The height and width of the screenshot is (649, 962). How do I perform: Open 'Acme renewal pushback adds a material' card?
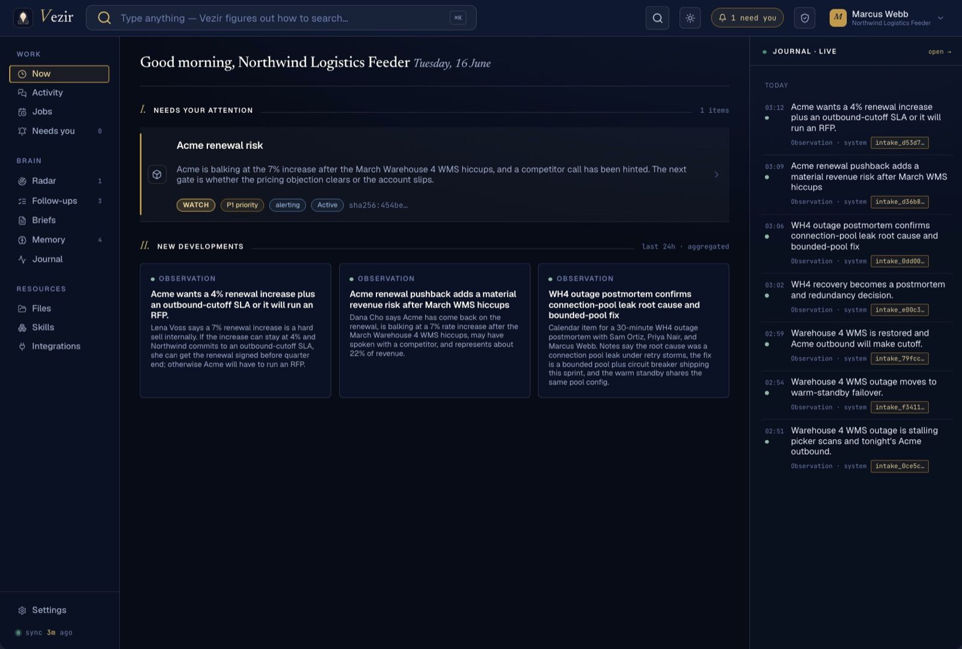point(434,331)
